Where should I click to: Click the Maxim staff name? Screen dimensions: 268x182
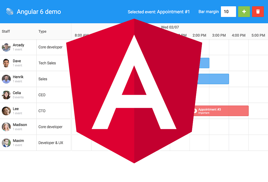[18, 141]
